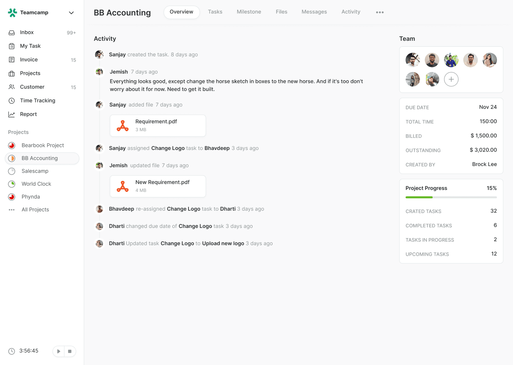Image resolution: width=513 pixels, height=365 pixels.
Task: Open the Requirement.pdf file icon
Action: point(122,125)
